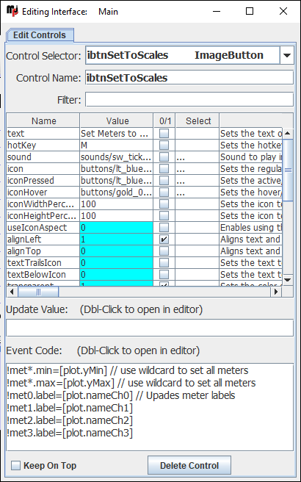Screen dimensions: 301x482
Task: Toggle the iconHeightPerc row checkbox
Action: [x=164, y=216]
